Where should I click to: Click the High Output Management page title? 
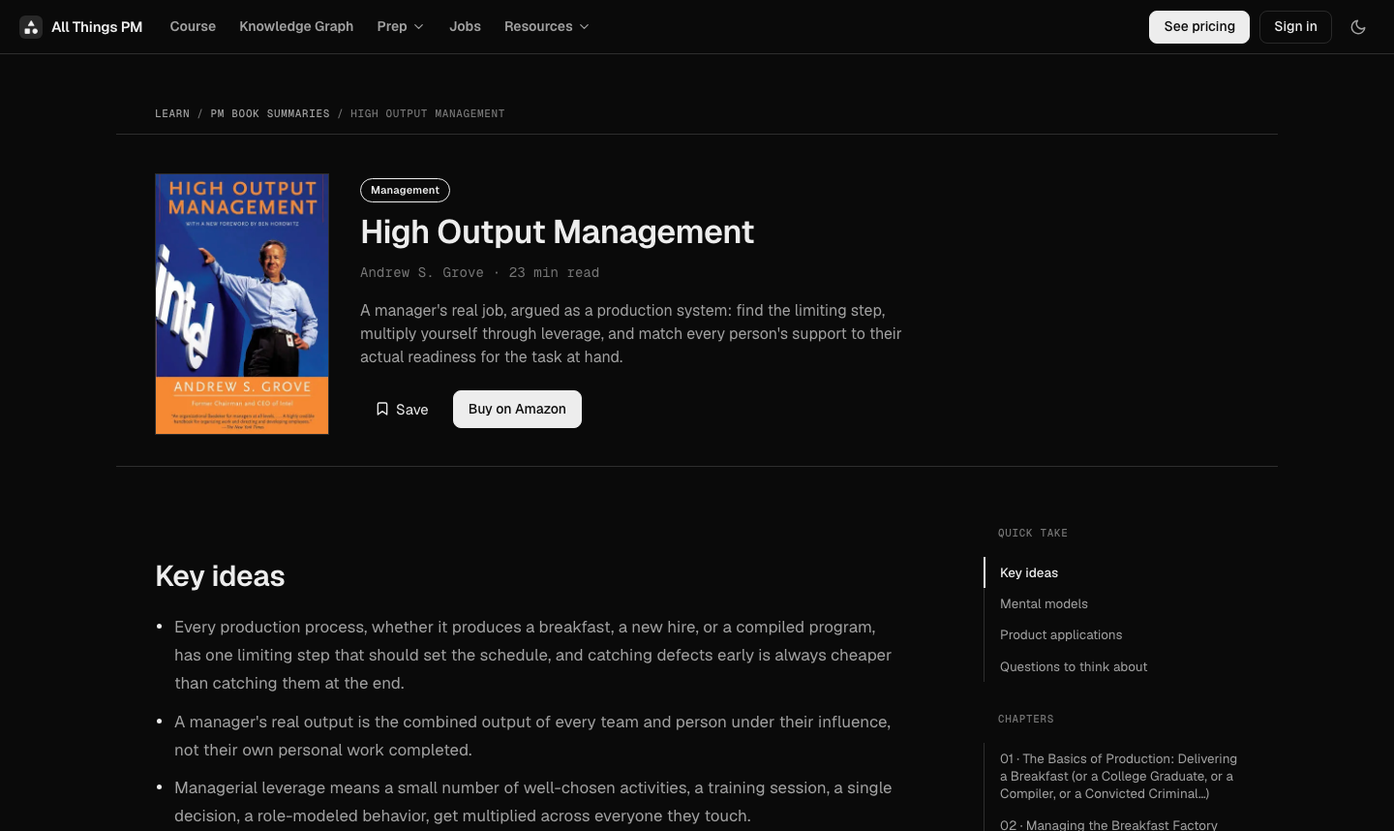(557, 231)
